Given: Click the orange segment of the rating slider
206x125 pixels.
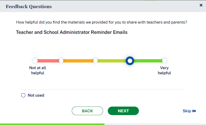Looking at the screenshot, I should tap(78, 61).
